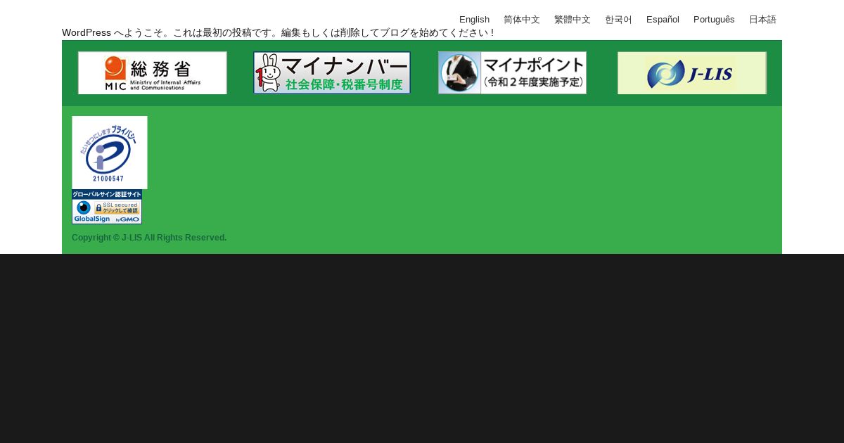Open the マイナポイント banner
The width and height of the screenshot is (844, 443).
[512, 72]
